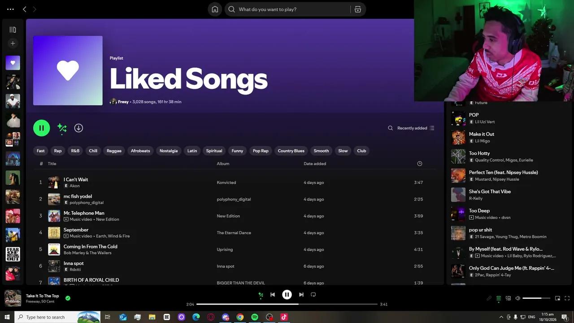Open the mini player

(557, 298)
